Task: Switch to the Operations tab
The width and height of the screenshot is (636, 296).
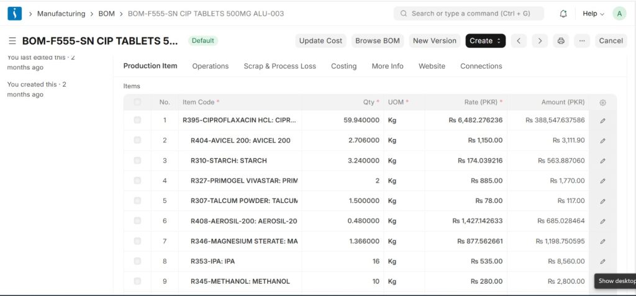Action: [210, 66]
